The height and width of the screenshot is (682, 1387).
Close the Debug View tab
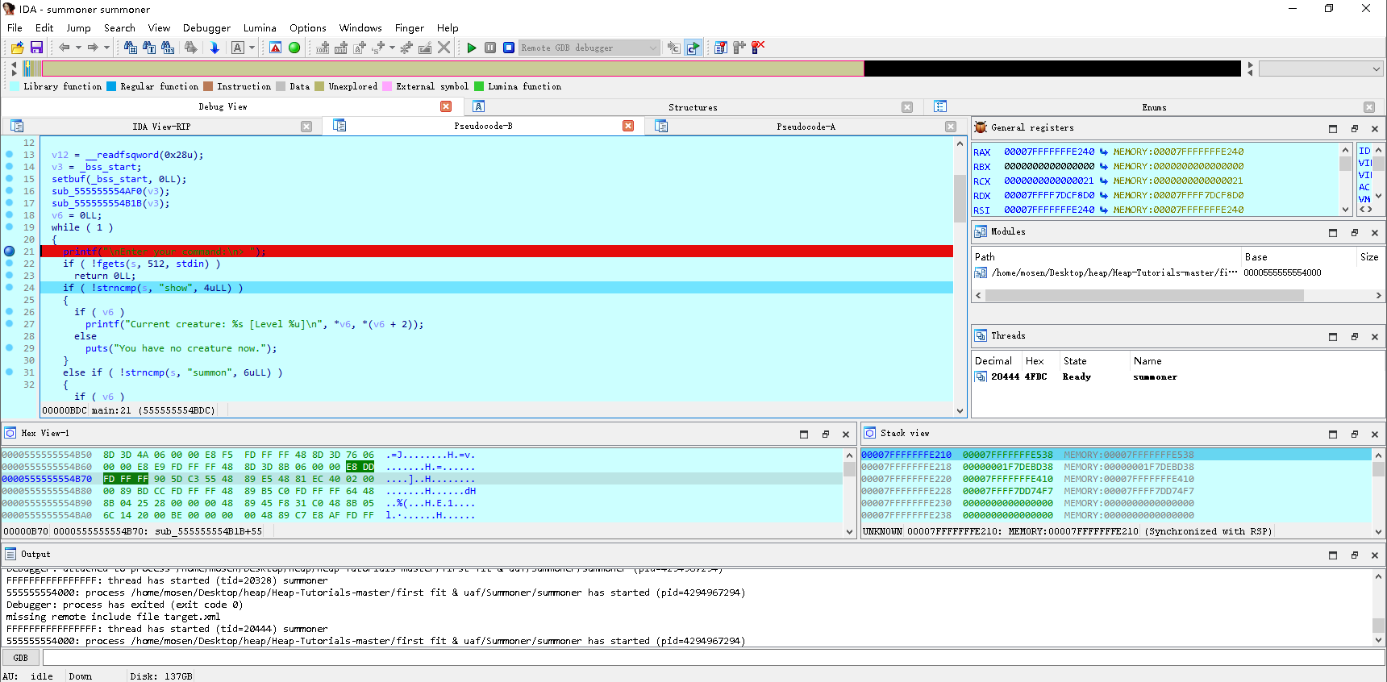click(x=446, y=106)
